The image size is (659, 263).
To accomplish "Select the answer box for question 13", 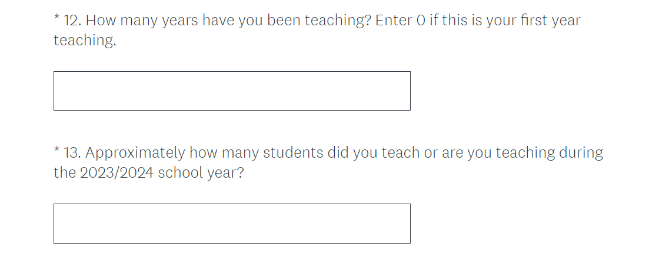I will click(232, 224).
